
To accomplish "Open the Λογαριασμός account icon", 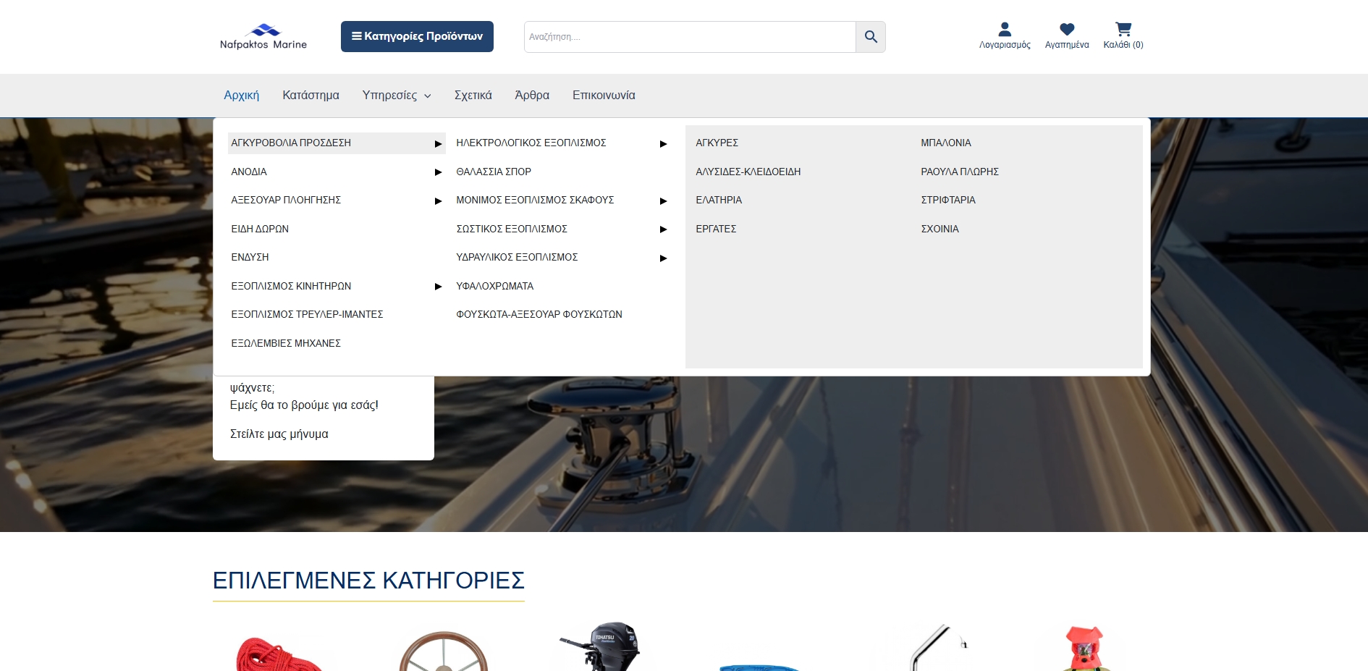I will pyautogui.click(x=1005, y=35).
